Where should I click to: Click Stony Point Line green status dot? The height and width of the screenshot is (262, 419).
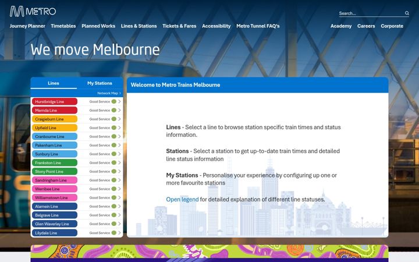(114, 171)
